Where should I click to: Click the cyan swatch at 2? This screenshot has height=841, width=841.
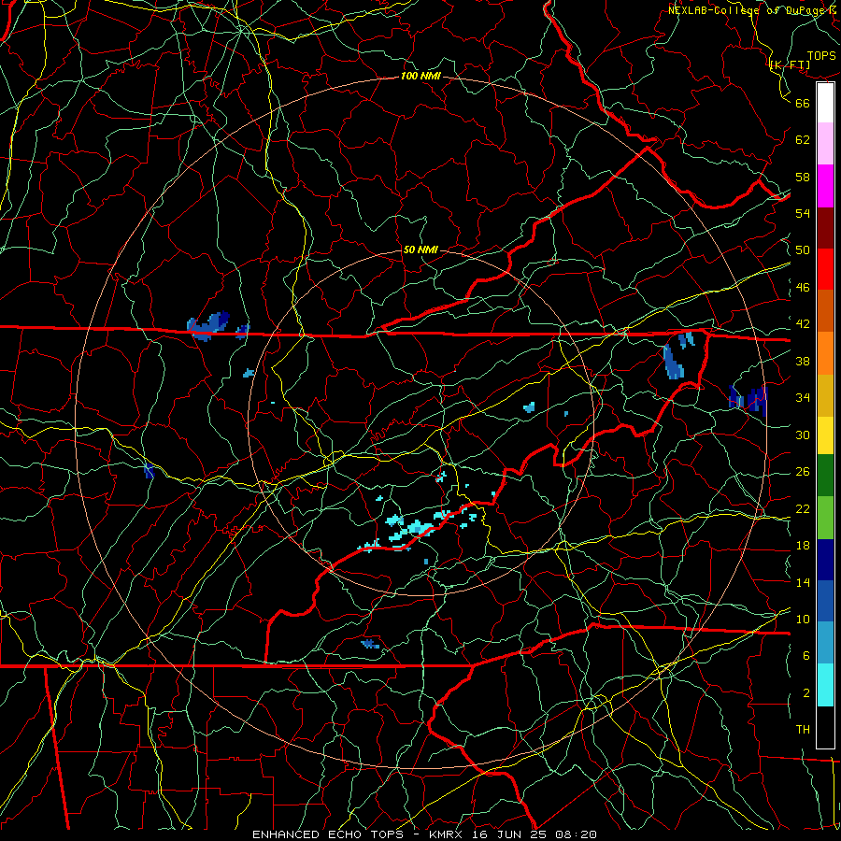click(825, 685)
